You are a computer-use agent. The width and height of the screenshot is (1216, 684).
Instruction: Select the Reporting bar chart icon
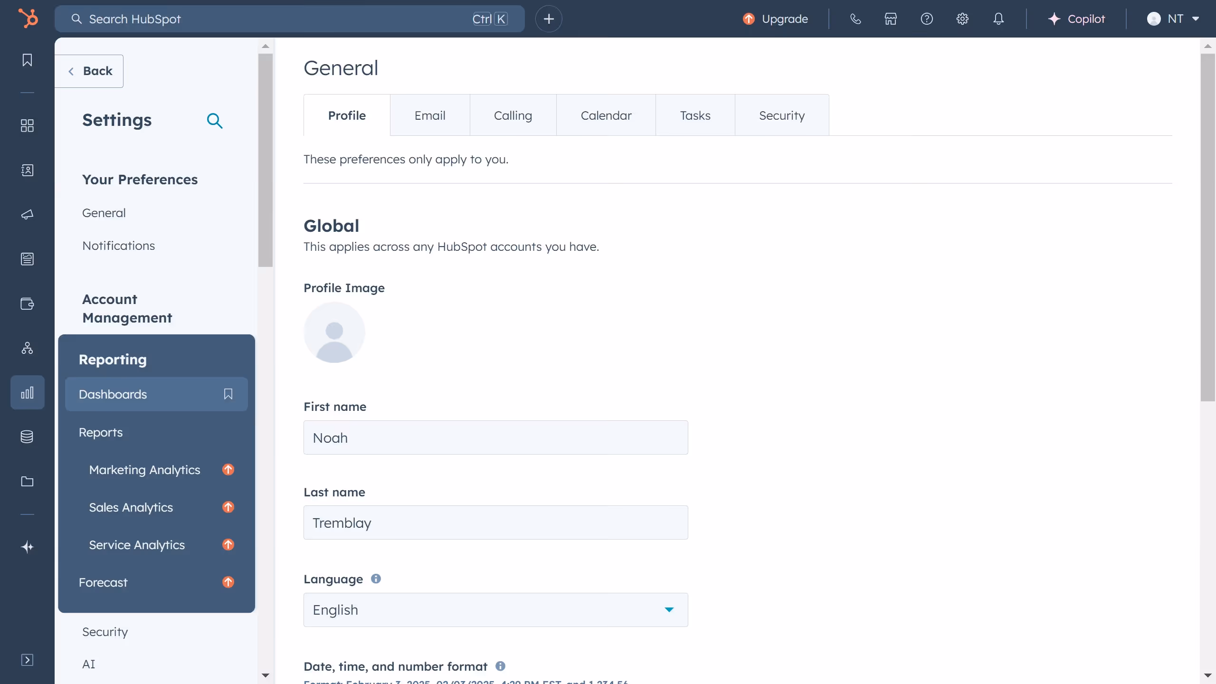click(27, 392)
